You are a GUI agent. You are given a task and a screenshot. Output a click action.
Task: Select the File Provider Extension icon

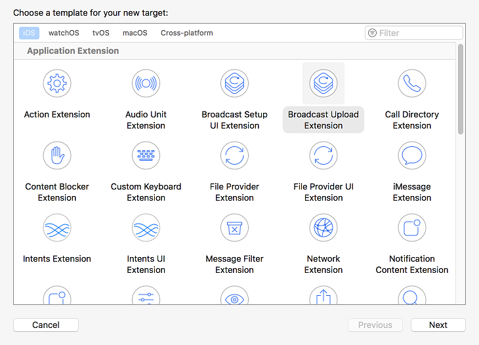234,155
